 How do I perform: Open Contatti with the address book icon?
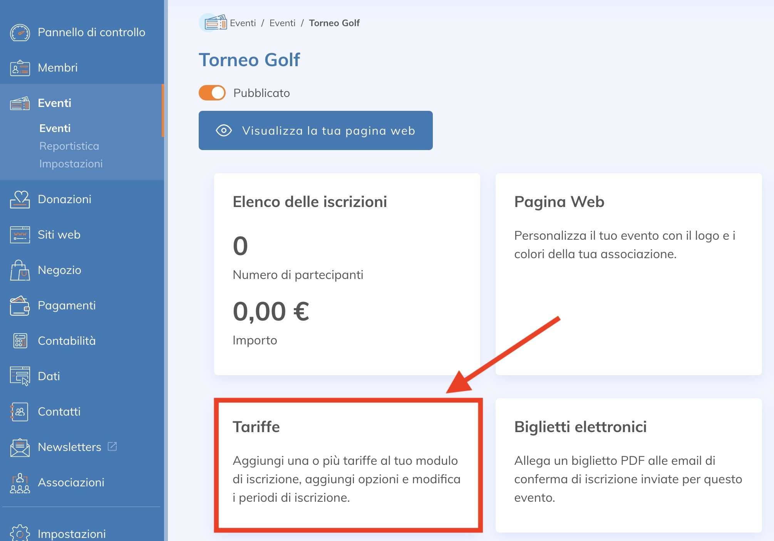tap(20, 411)
